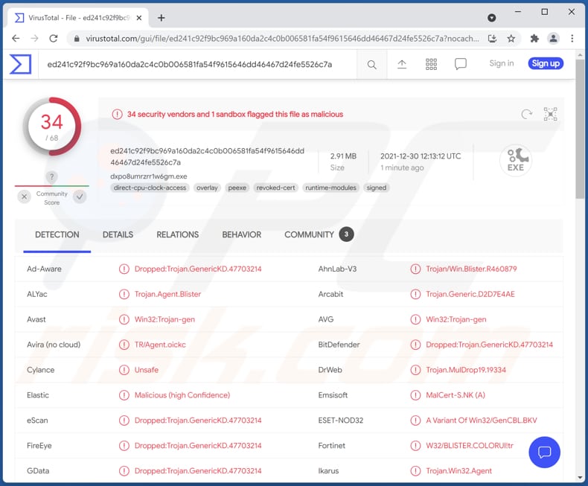Click the overlay tag
This screenshot has width=588, height=486.
pos(207,188)
